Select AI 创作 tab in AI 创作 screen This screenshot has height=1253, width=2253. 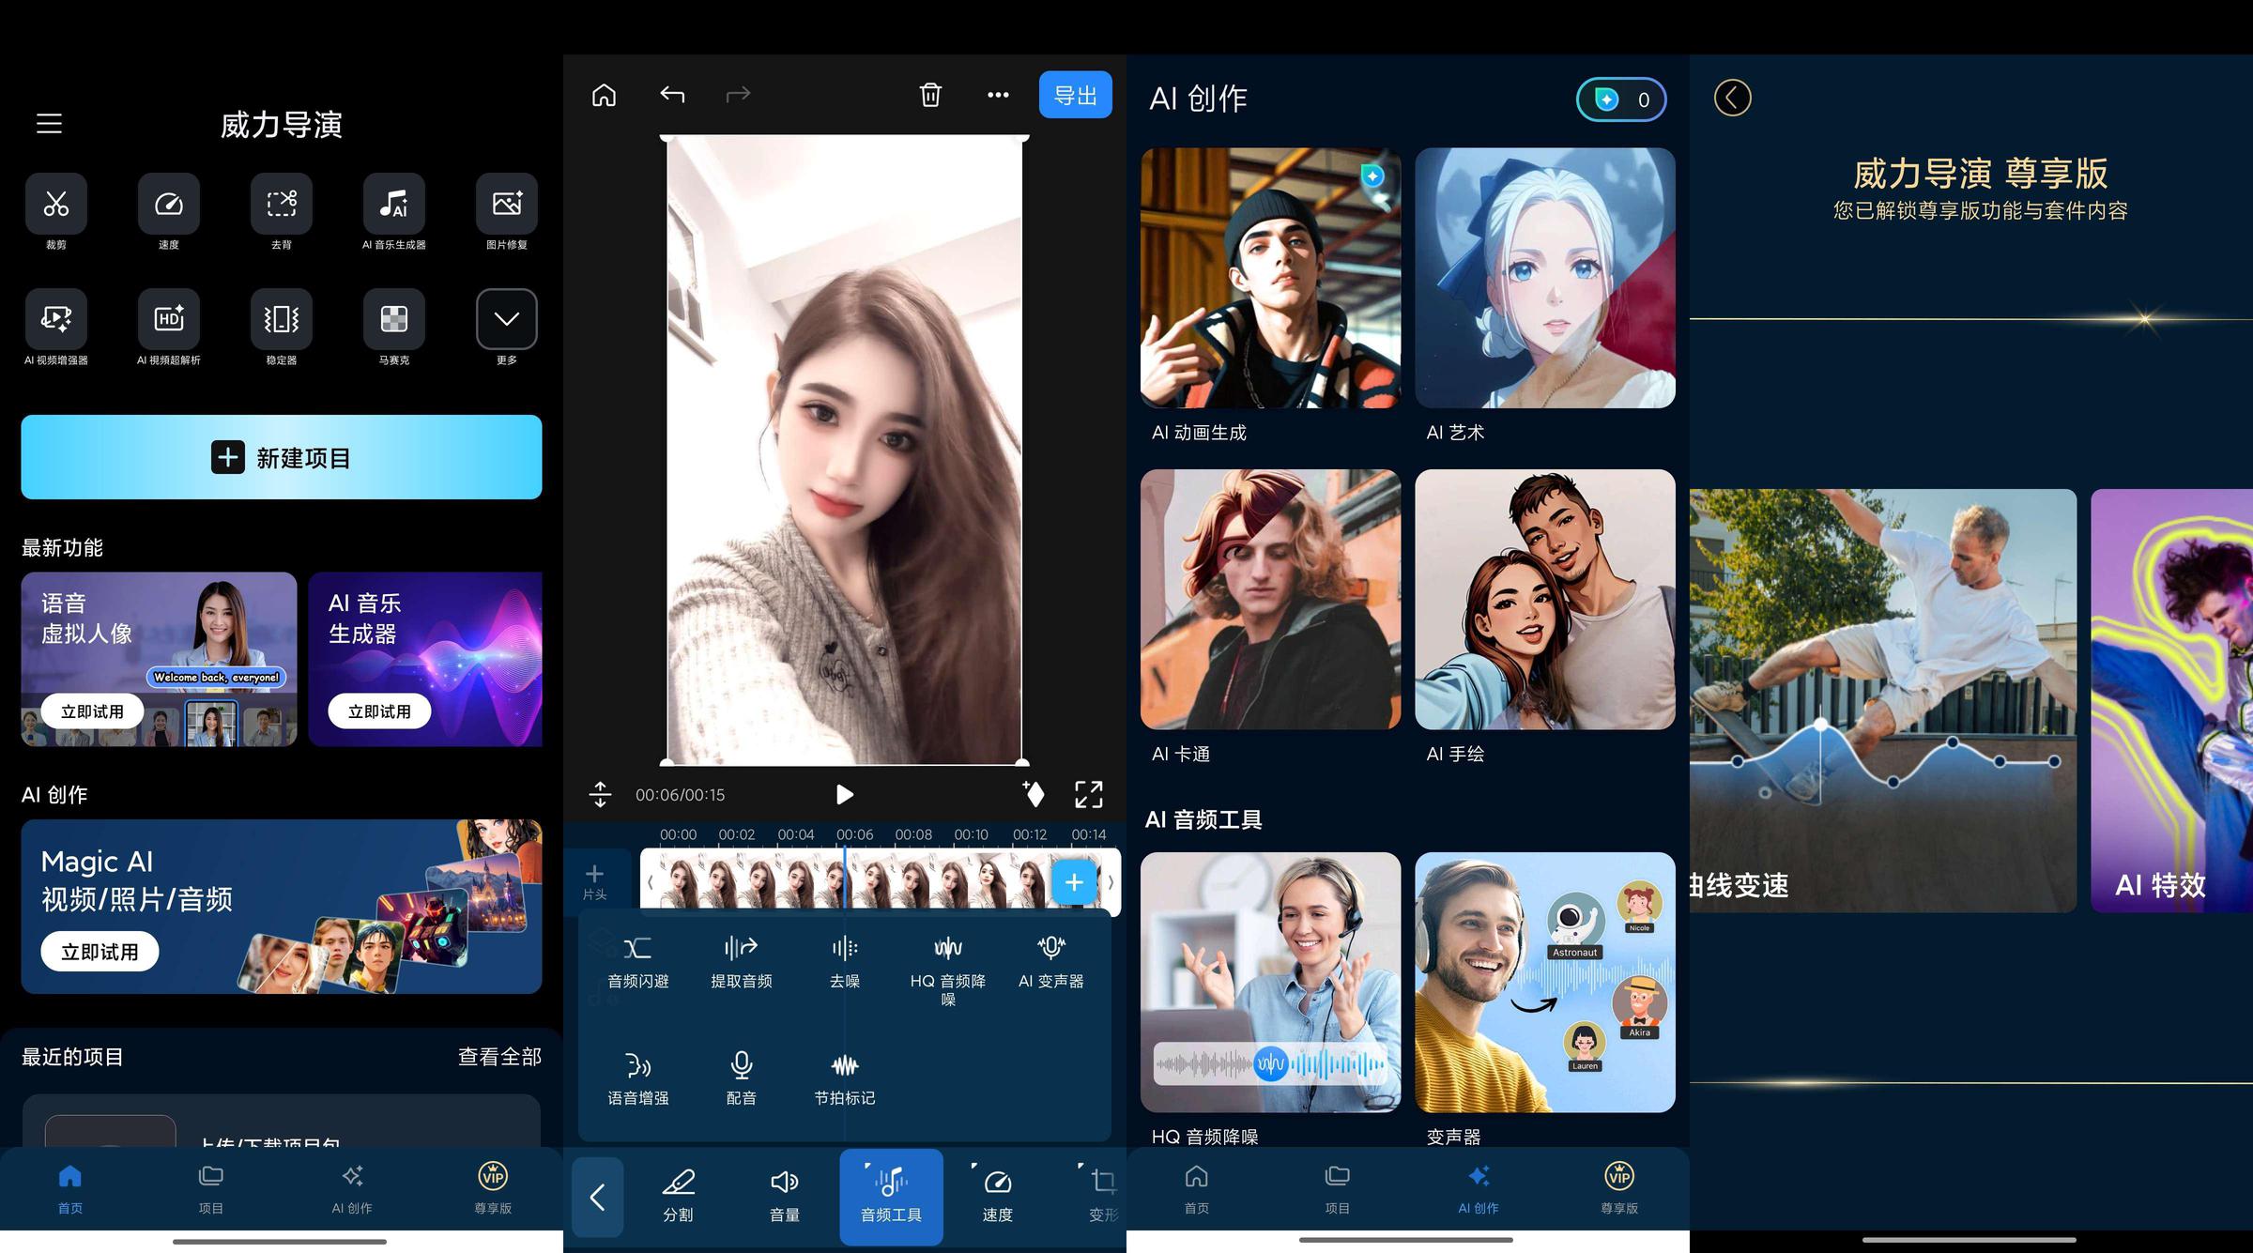click(x=1479, y=1189)
